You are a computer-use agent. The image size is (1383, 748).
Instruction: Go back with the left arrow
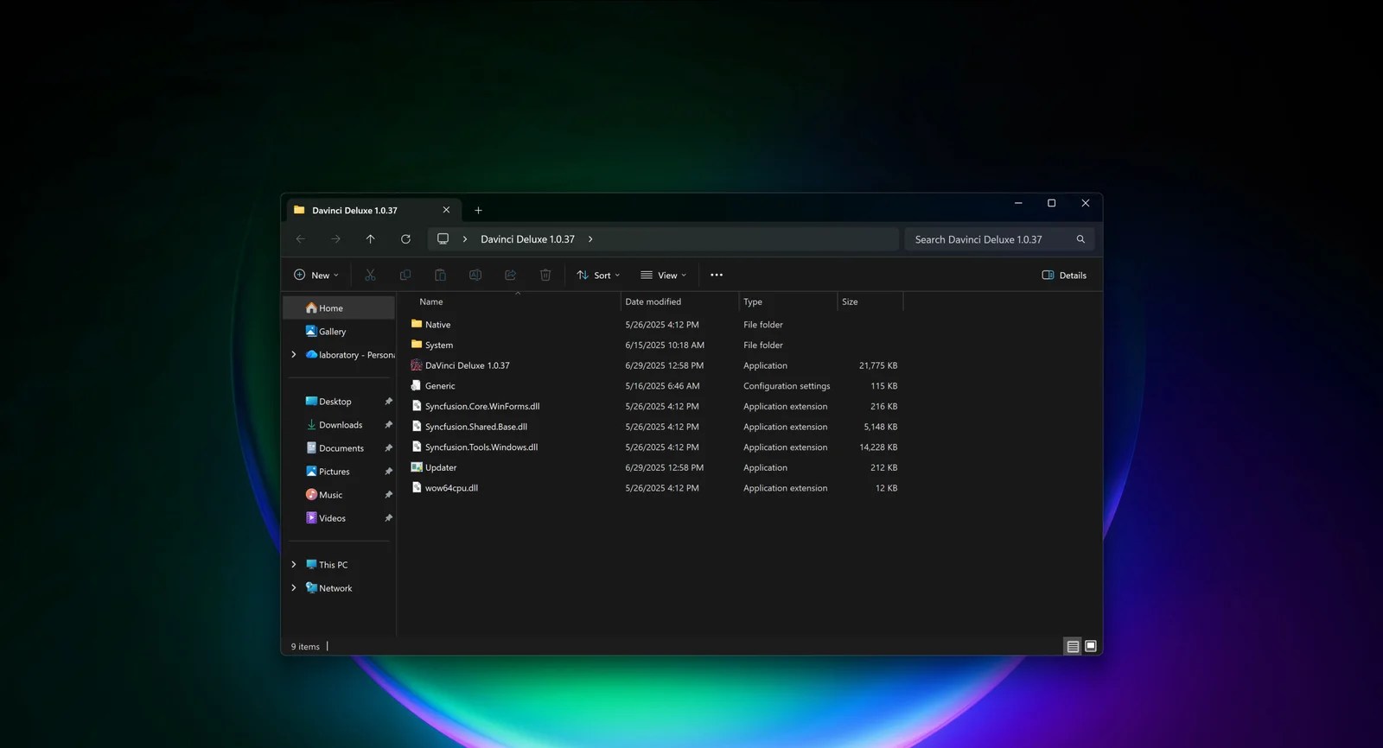(301, 239)
